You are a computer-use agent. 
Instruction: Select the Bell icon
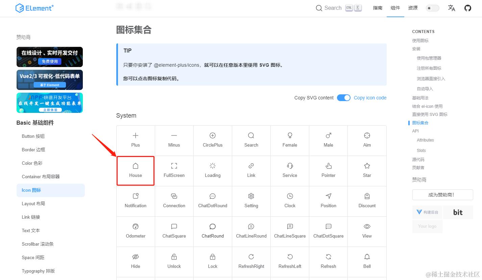coord(367,261)
